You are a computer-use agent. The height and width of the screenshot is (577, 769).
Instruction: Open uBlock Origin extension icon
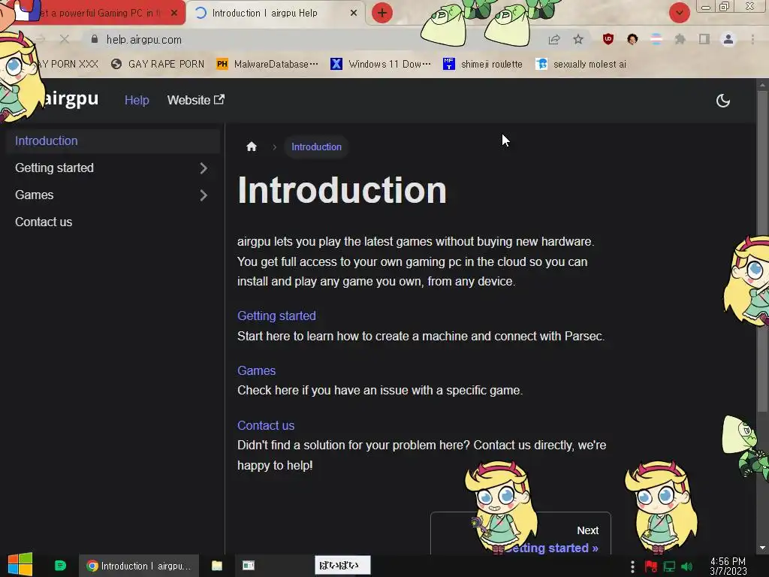pyautogui.click(x=608, y=39)
